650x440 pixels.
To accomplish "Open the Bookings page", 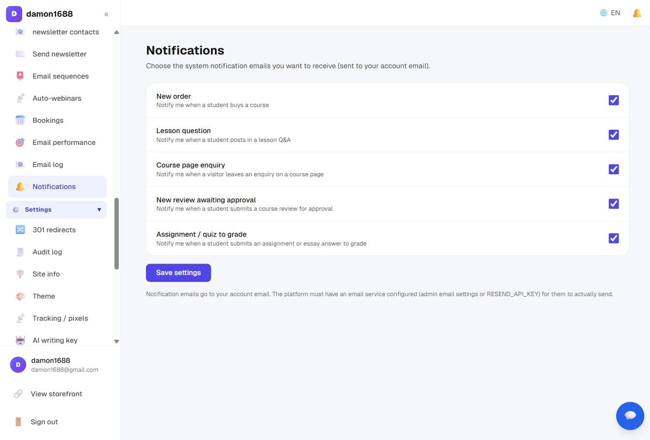I will point(57,120).
